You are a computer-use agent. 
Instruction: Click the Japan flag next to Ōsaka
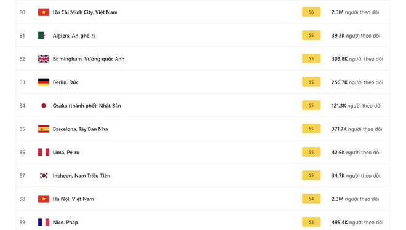pos(44,106)
